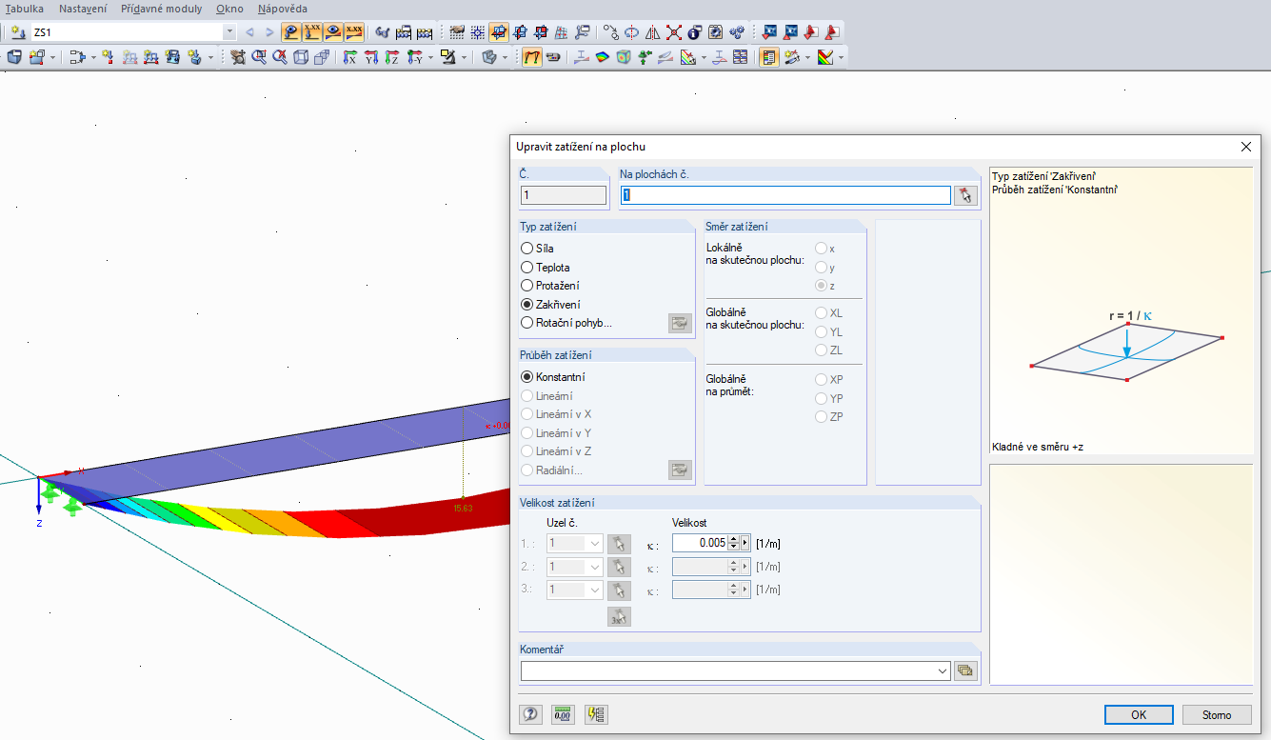The height and width of the screenshot is (740, 1271).
Task: Select the Teplota load type
Action: coord(546,268)
